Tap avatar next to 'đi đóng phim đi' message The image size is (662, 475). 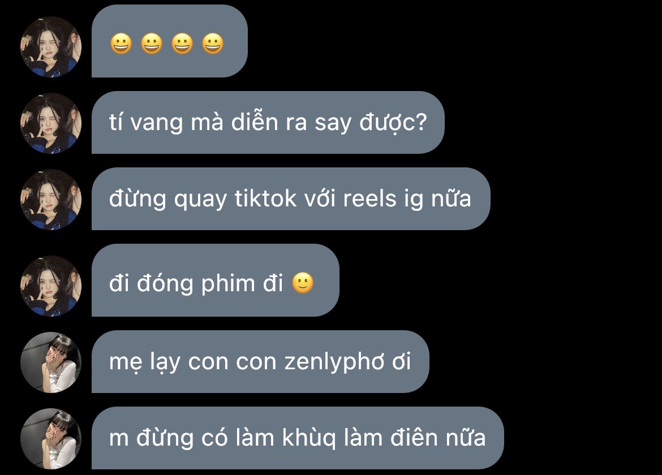click(x=51, y=286)
